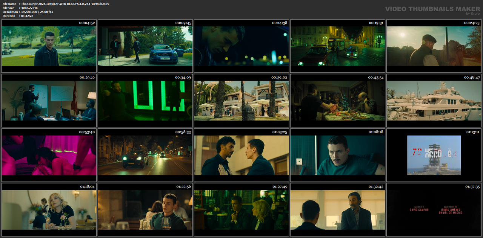Image resolution: width=483 pixels, height=238 pixels.
Task: Click the timestamp 00:48:47
Action: [x=472, y=77]
